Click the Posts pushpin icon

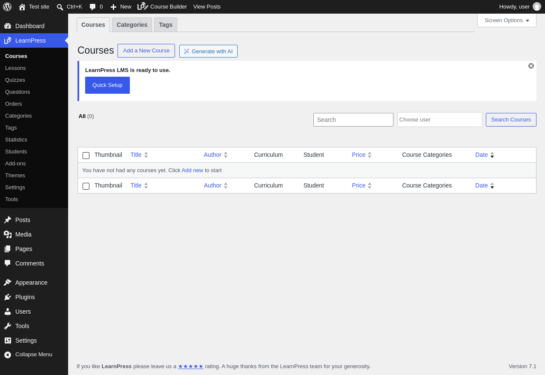click(8, 220)
